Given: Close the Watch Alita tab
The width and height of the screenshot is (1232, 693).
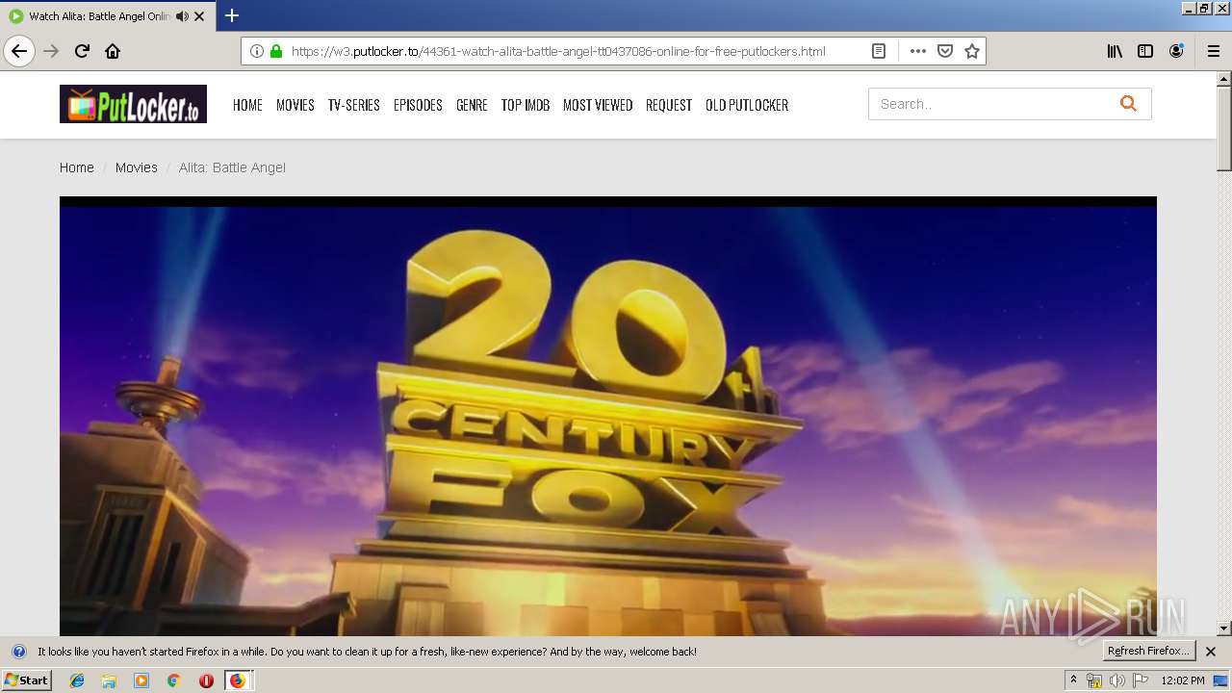Looking at the screenshot, I should coord(199,16).
